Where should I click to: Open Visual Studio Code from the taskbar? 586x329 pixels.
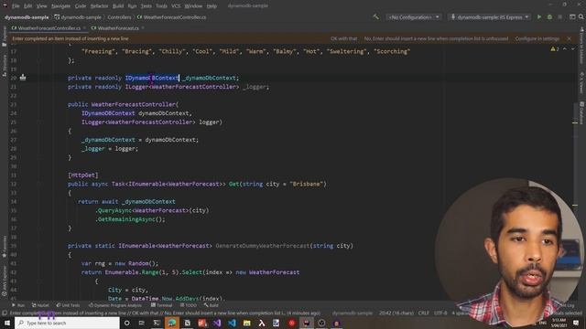[x=232, y=323]
